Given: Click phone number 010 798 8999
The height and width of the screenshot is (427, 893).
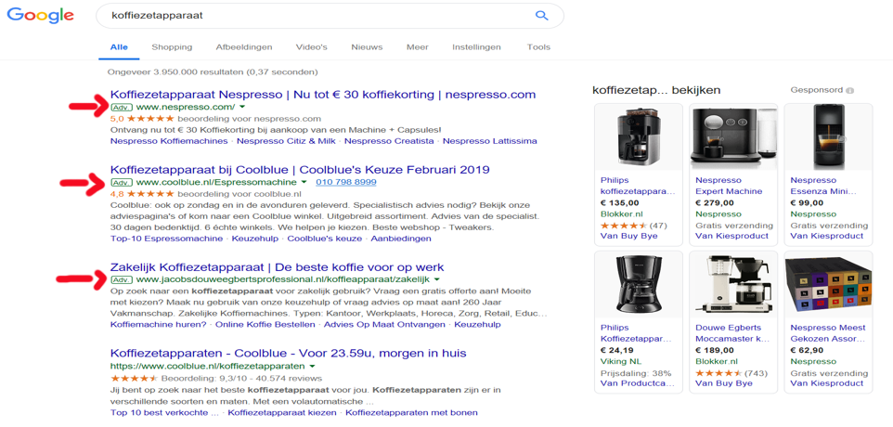Looking at the screenshot, I should click(345, 182).
